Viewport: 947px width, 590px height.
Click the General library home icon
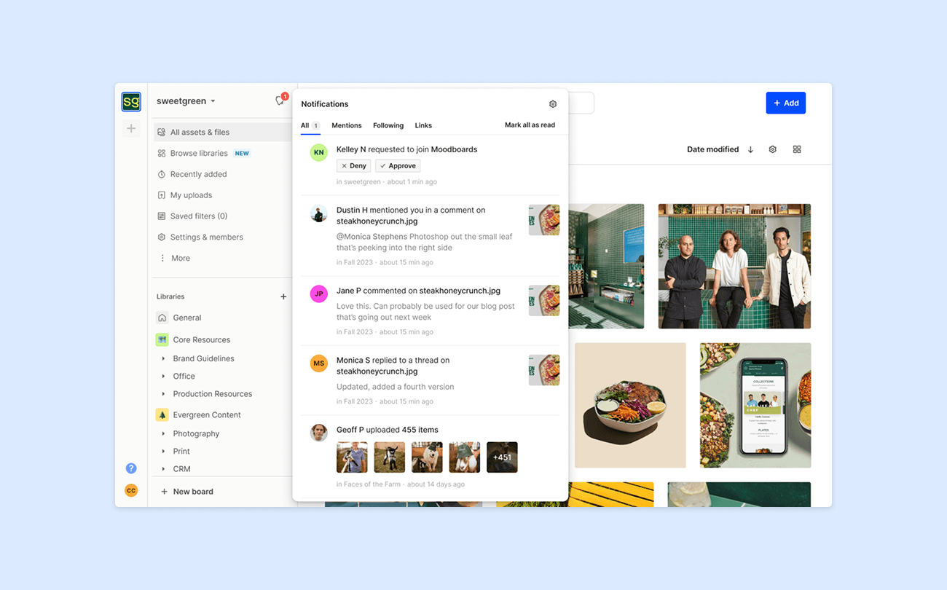tap(162, 318)
